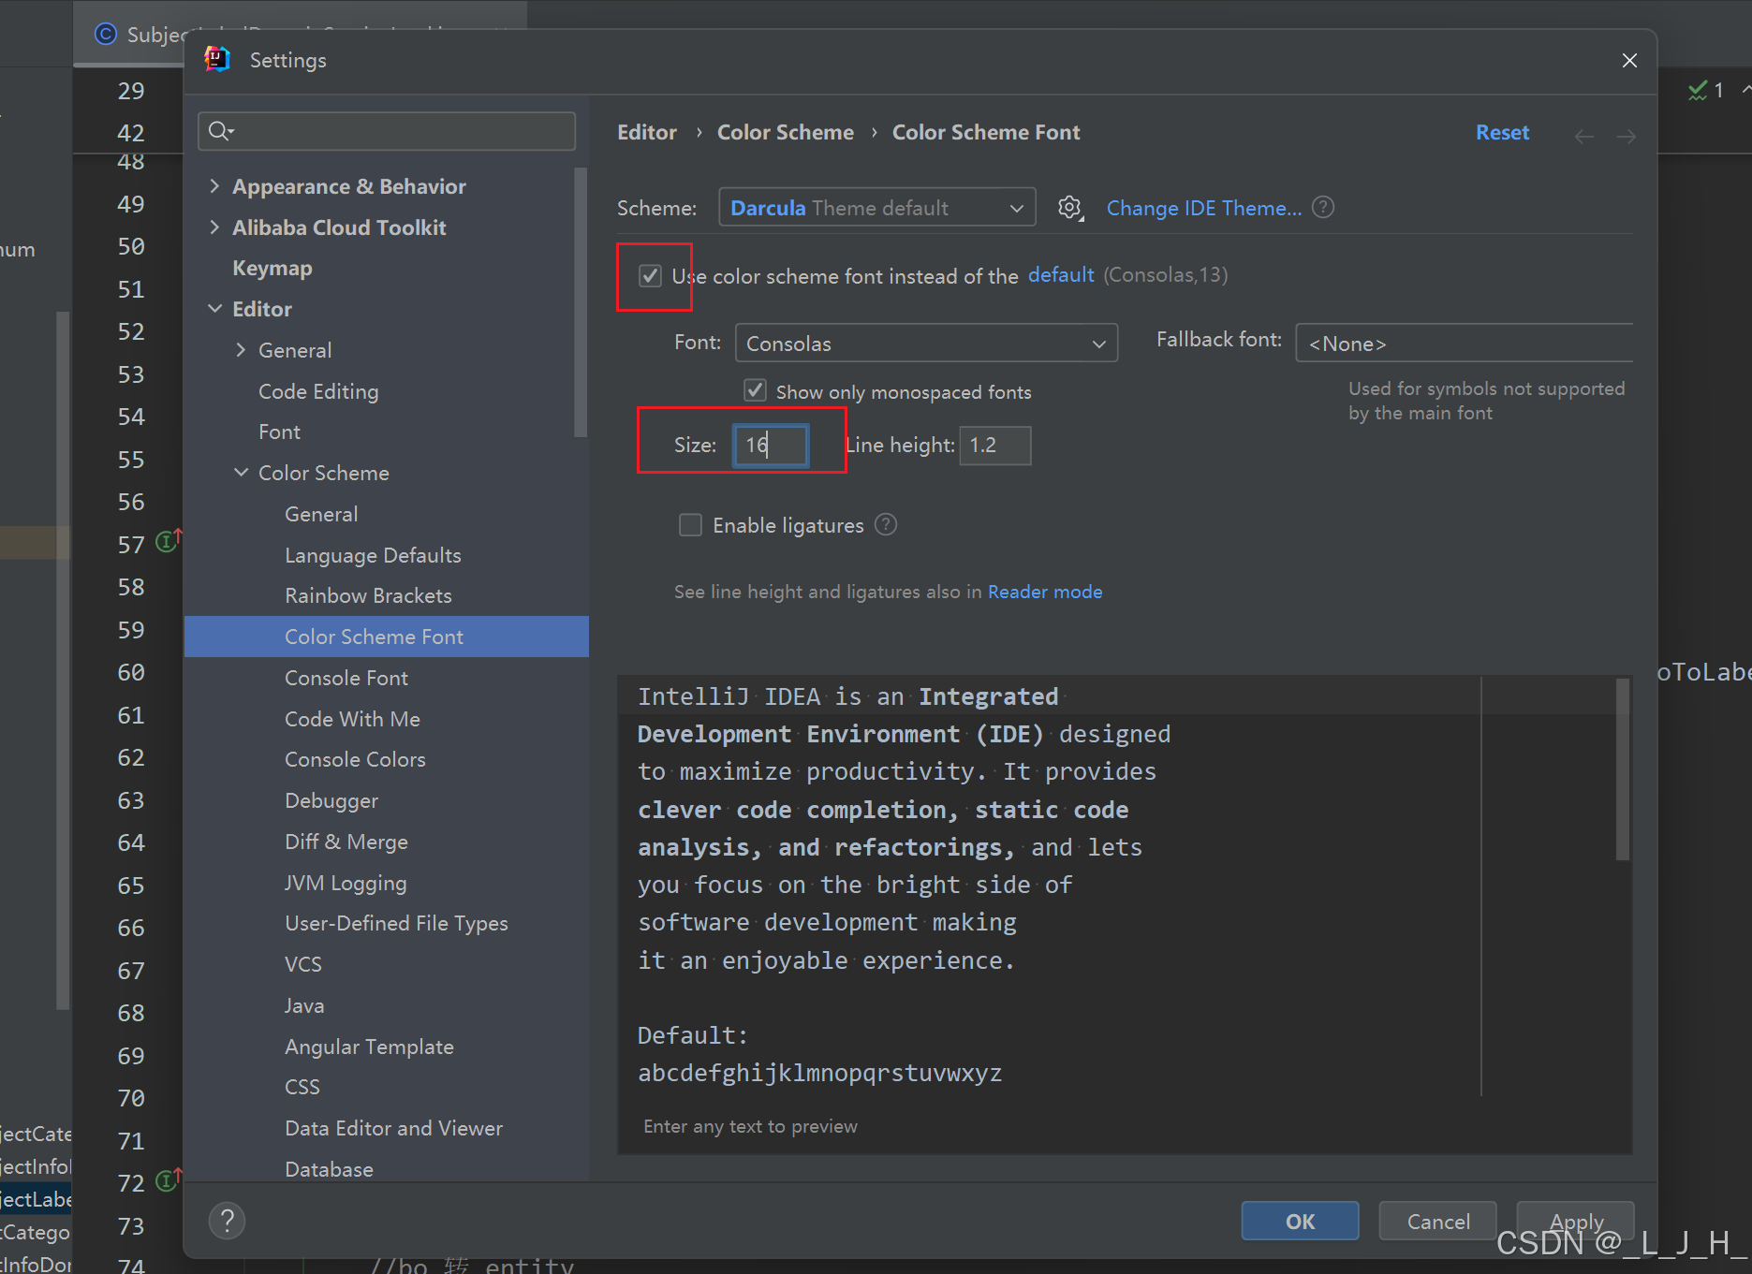Viewport: 1752px width, 1274px height.
Task: Click the settings search field
Action: [387, 131]
